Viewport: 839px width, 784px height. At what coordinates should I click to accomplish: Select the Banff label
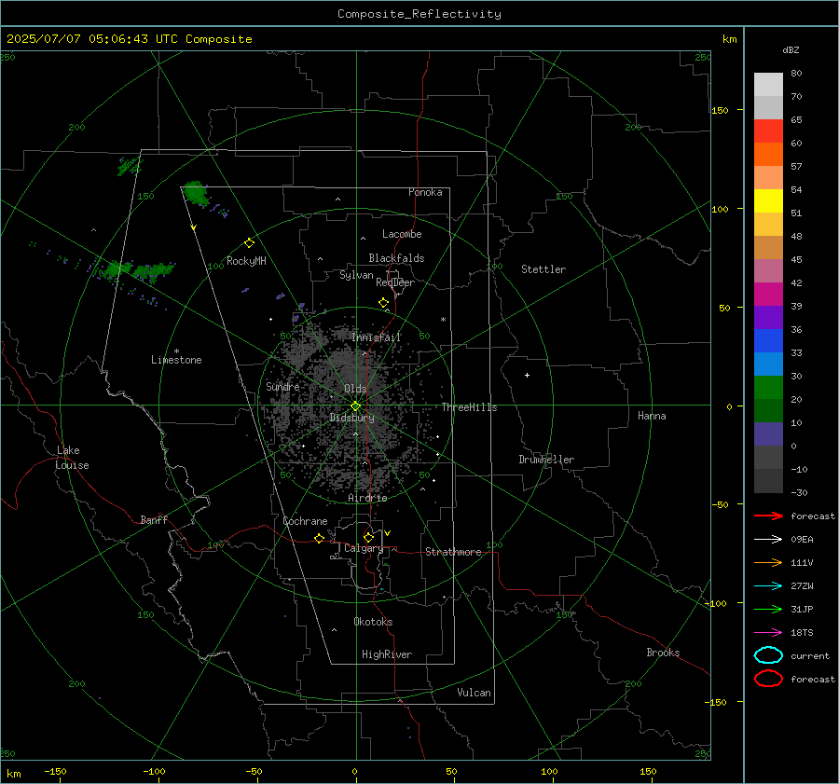click(x=154, y=519)
